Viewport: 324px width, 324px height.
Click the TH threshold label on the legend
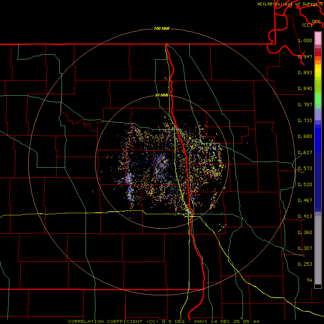click(309, 280)
